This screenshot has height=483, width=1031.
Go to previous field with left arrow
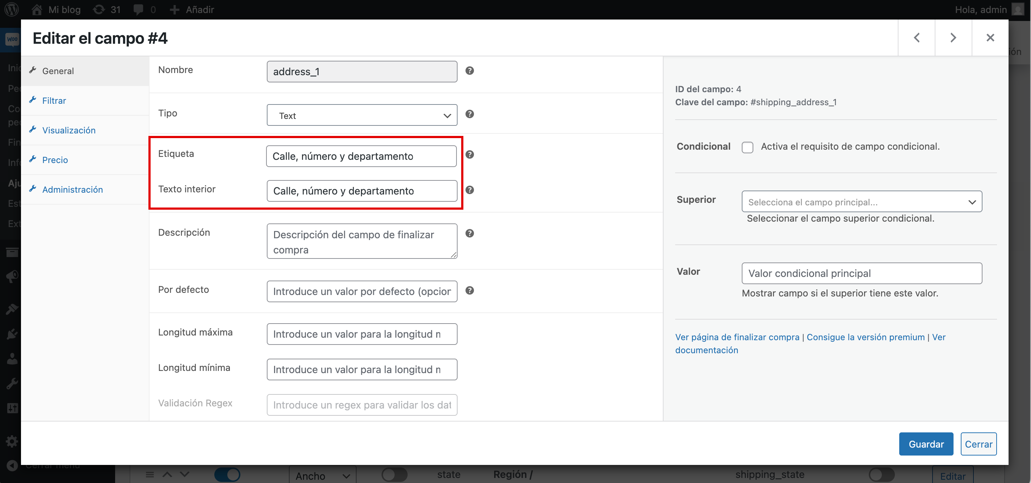pyautogui.click(x=916, y=38)
